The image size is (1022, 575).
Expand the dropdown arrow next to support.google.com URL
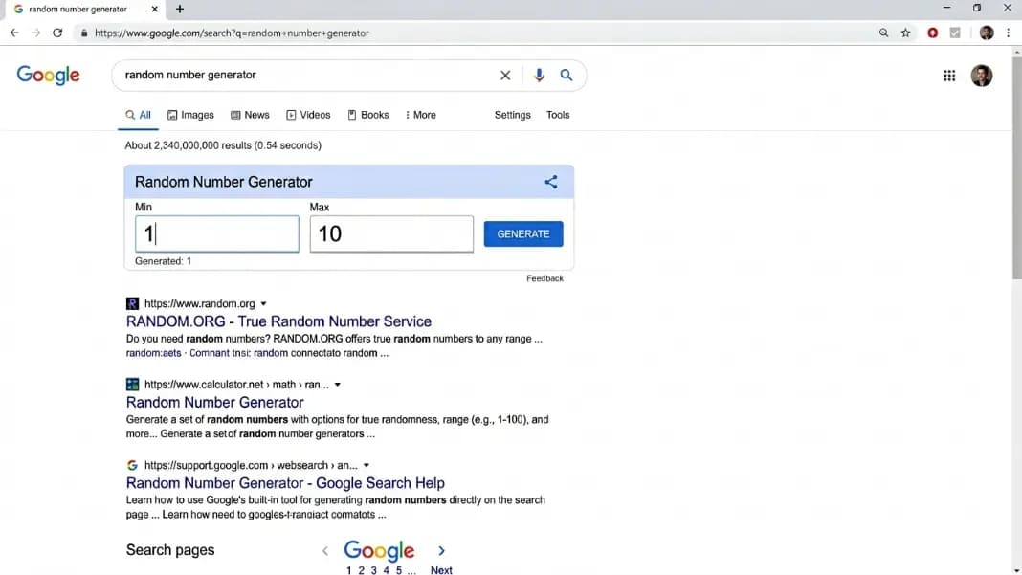click(367, 466)
